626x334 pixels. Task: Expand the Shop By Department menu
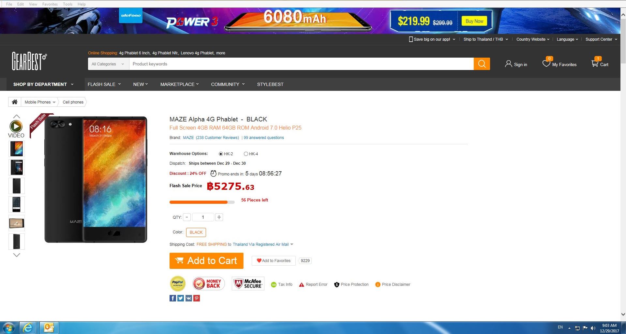coord(43,84)
